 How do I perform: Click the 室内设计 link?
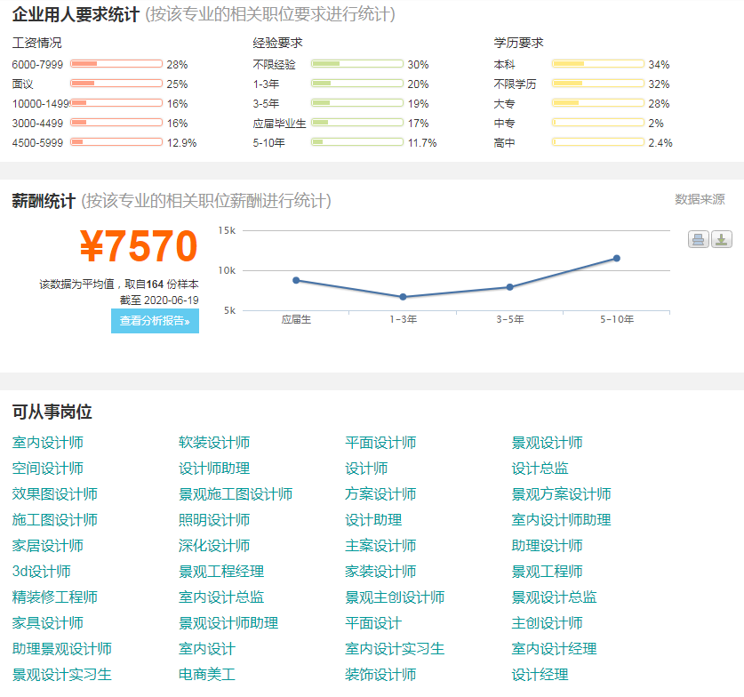point(207,648)
